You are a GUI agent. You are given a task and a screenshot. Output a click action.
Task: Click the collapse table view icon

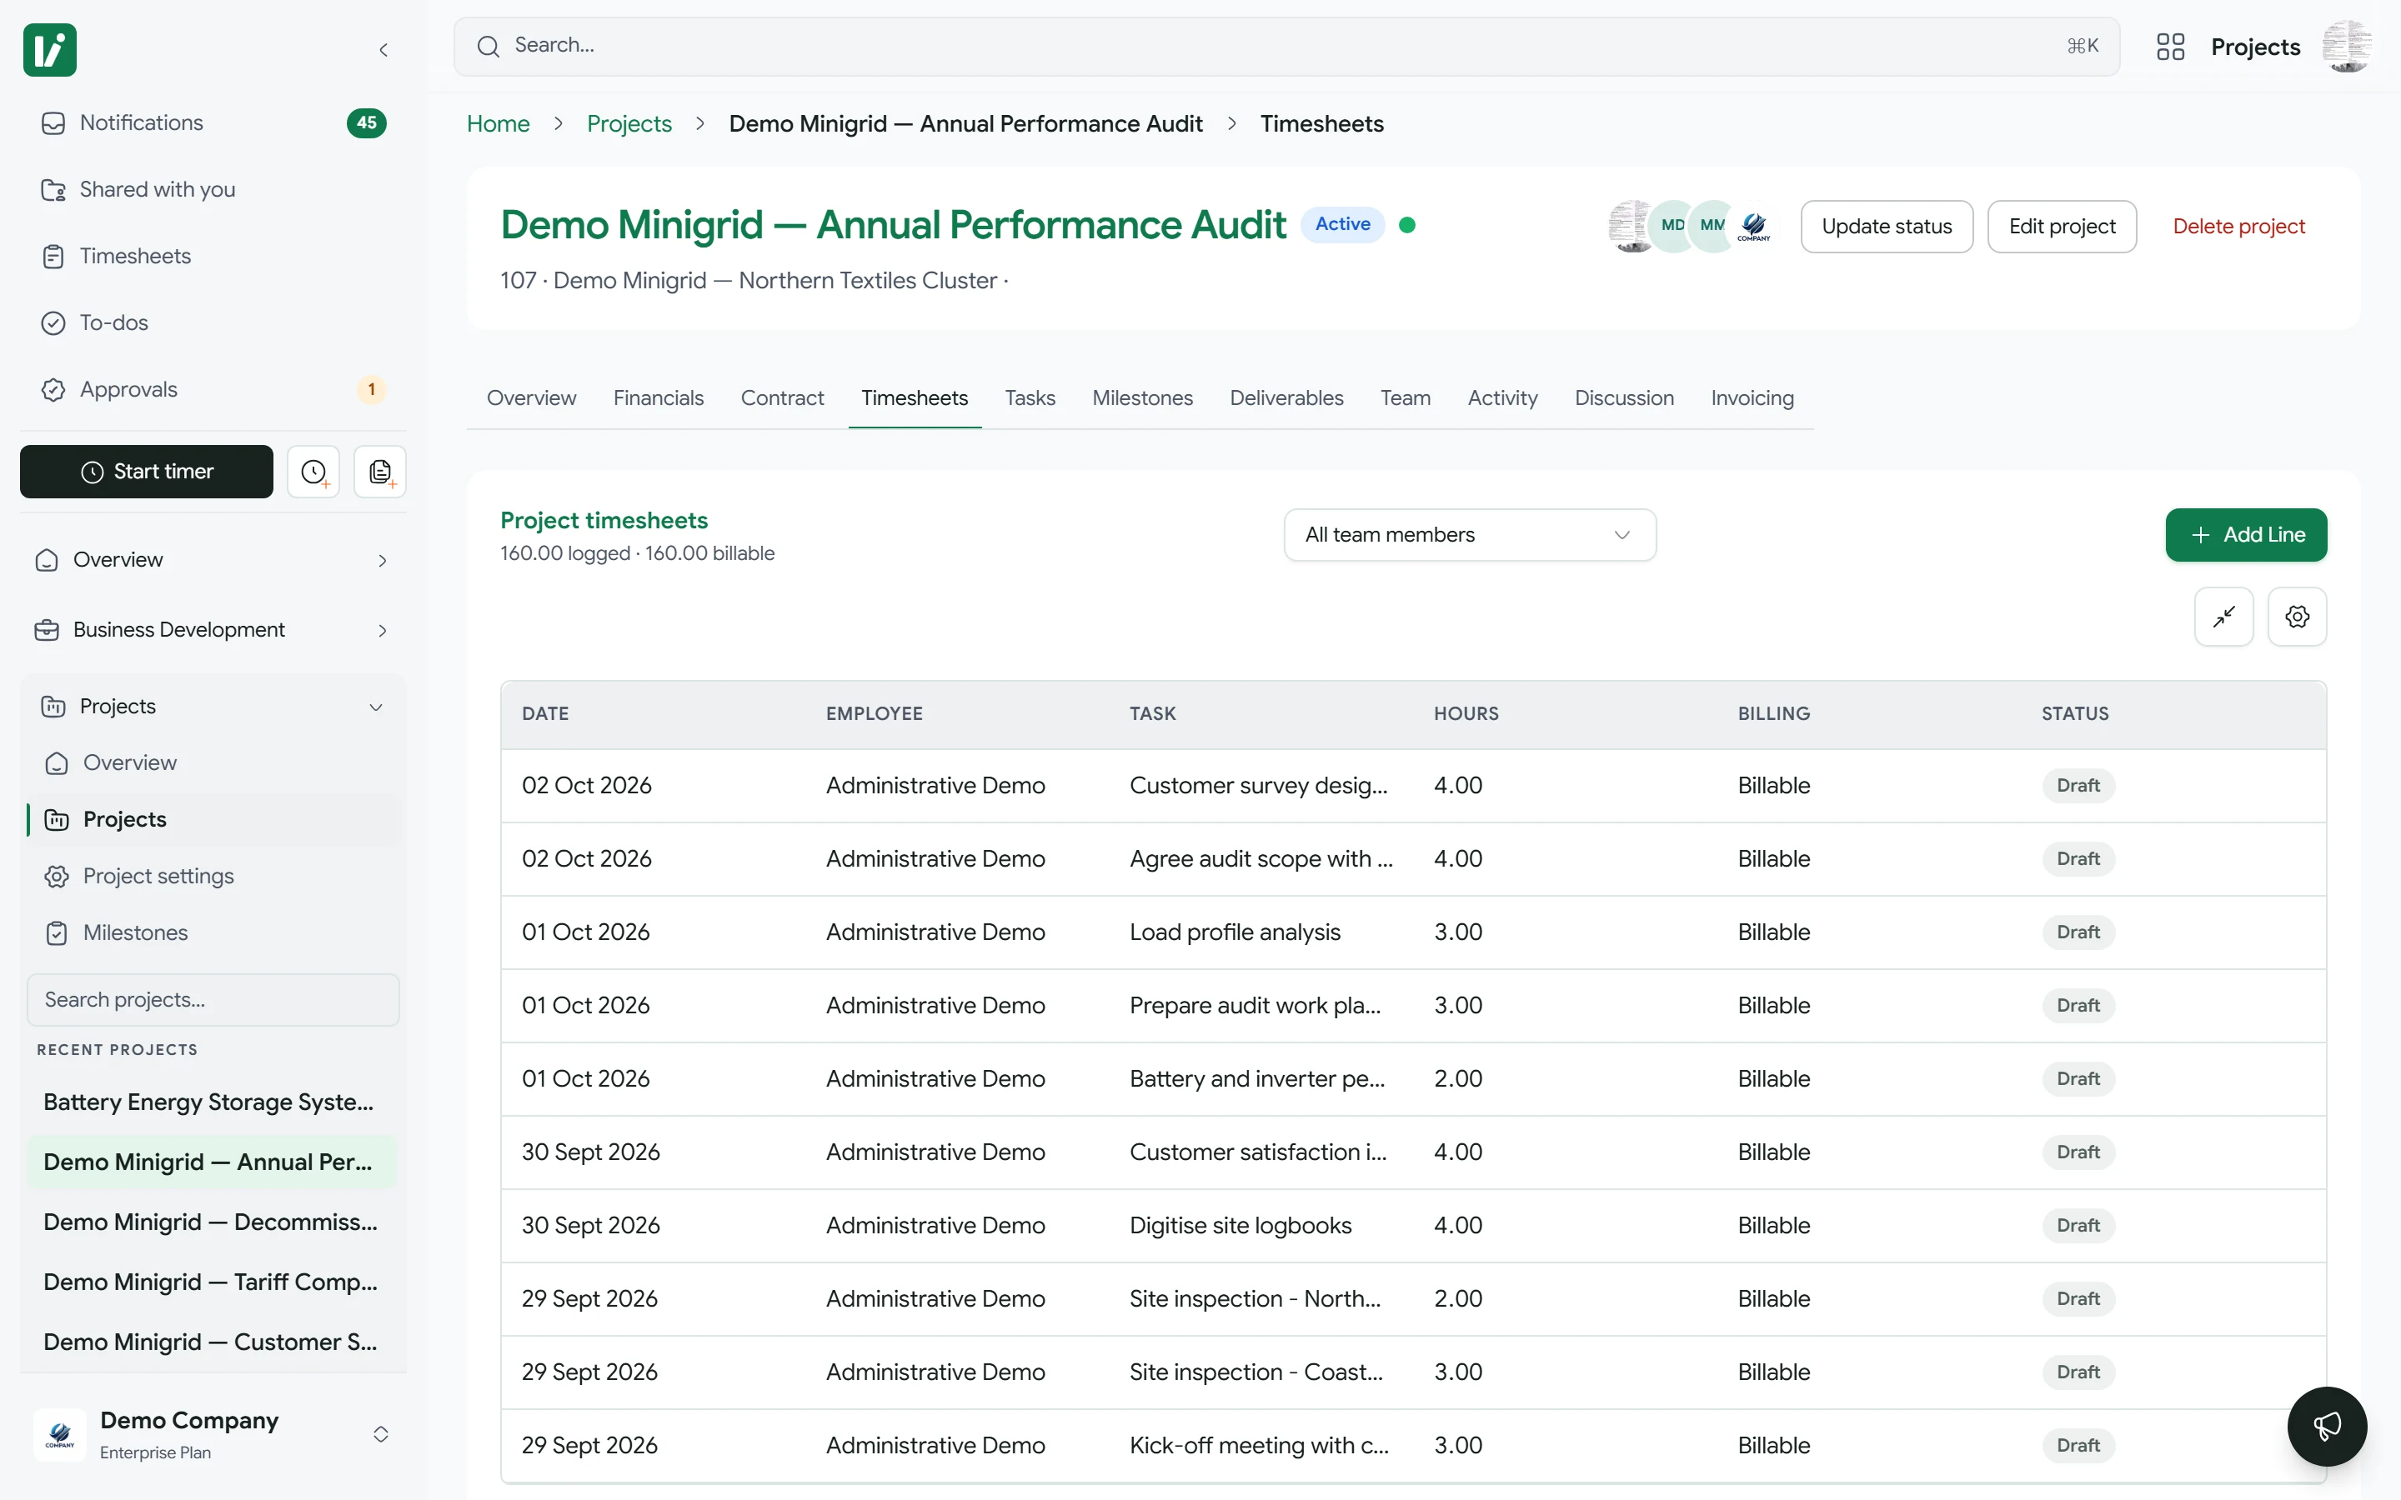point(2223,617)
